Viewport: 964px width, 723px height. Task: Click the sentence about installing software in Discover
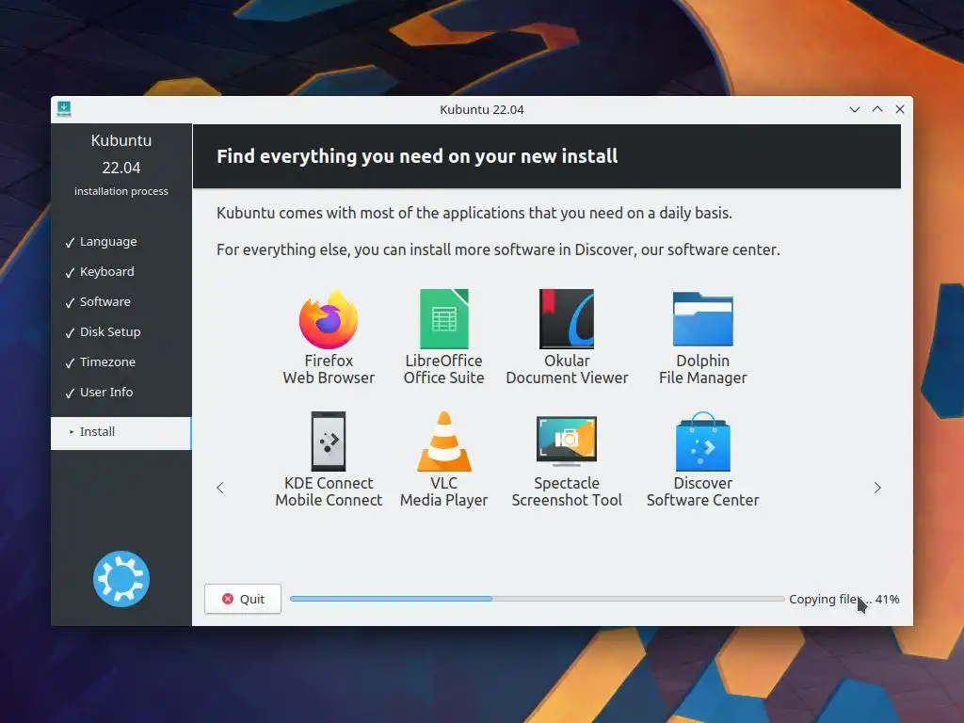tap(498, 249)
